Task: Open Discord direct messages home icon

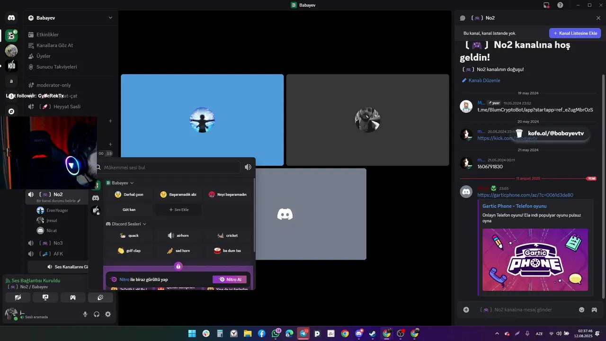Action: [x=11, y=18]
